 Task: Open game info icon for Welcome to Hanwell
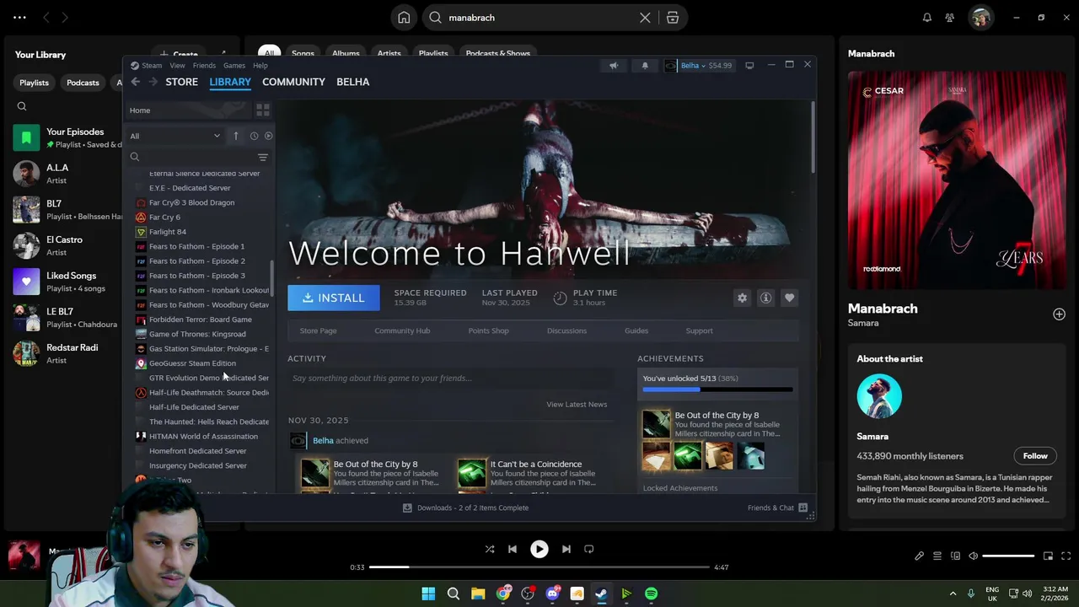(765, 298)
